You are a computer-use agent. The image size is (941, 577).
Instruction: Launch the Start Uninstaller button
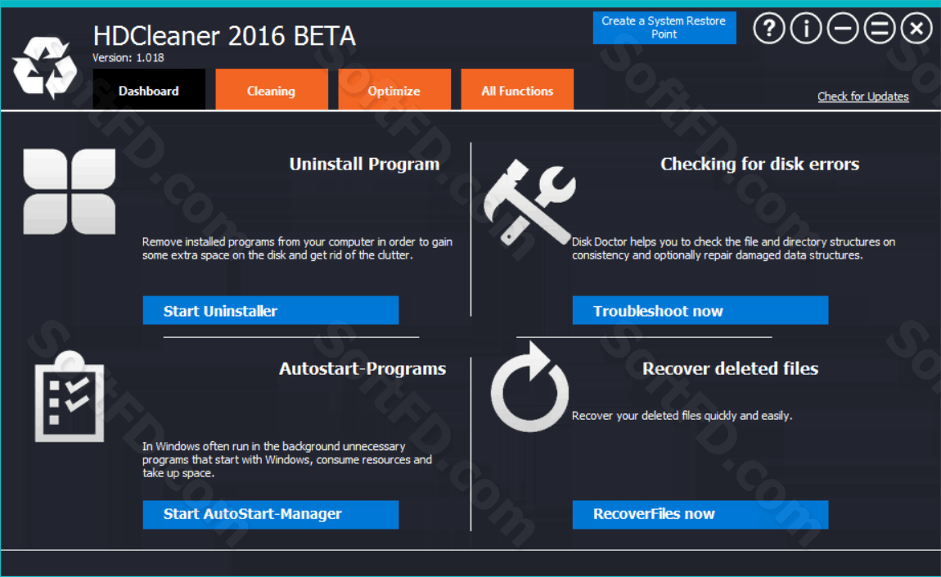(271, 310)
